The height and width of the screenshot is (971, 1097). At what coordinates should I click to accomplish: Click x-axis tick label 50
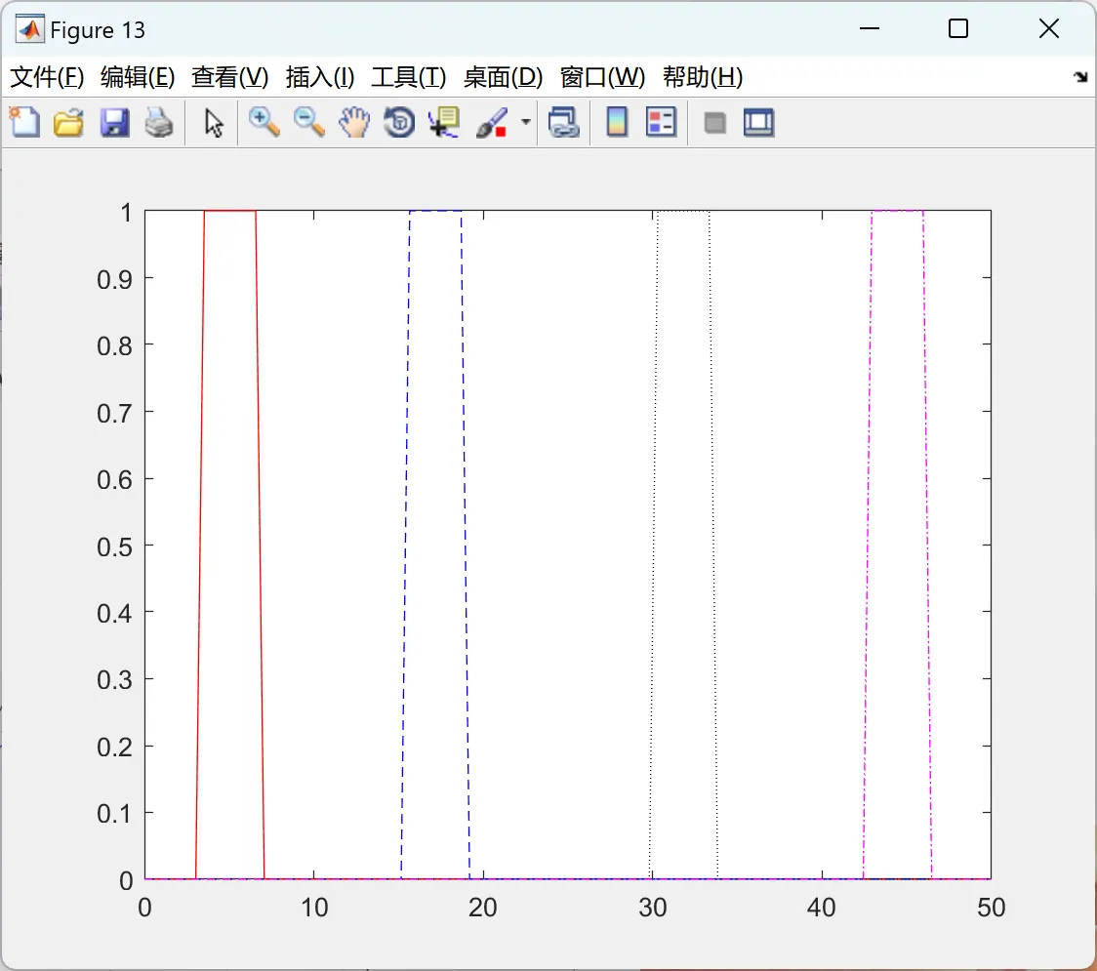coord(992,908)
